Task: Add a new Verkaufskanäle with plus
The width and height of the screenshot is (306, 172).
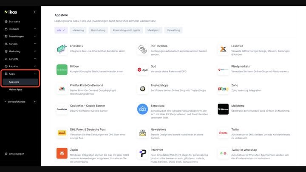Action: point(35,102)
